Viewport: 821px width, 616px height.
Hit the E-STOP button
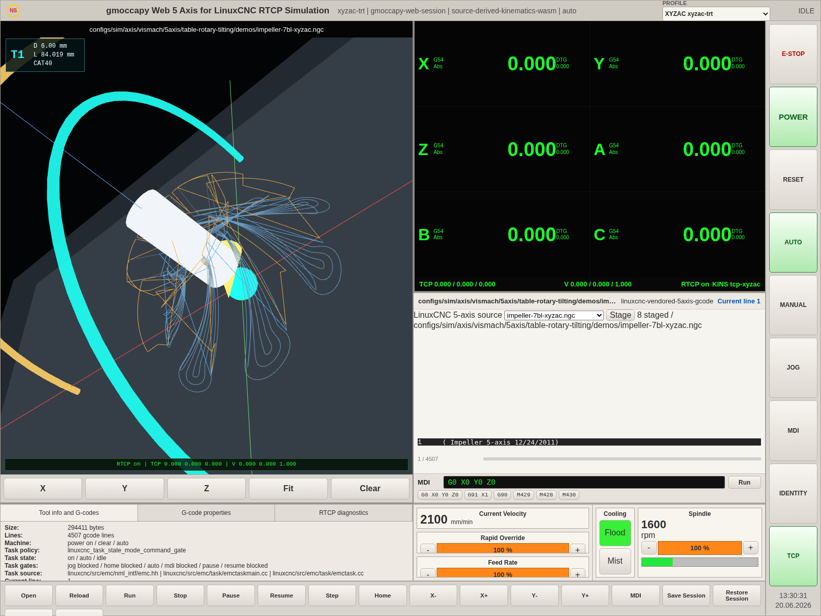[793, 54]
